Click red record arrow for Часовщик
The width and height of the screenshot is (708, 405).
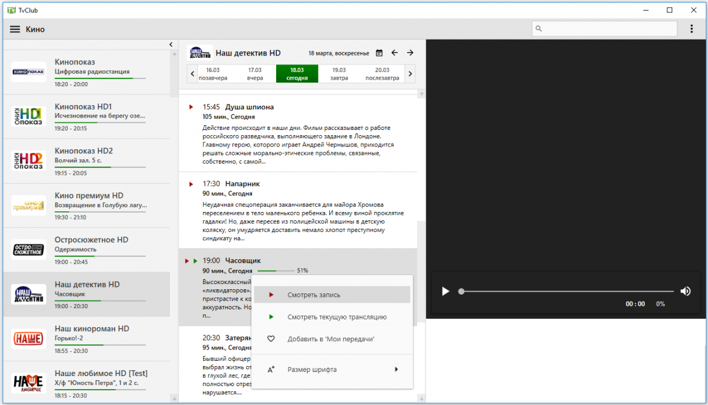pos(187,260)
